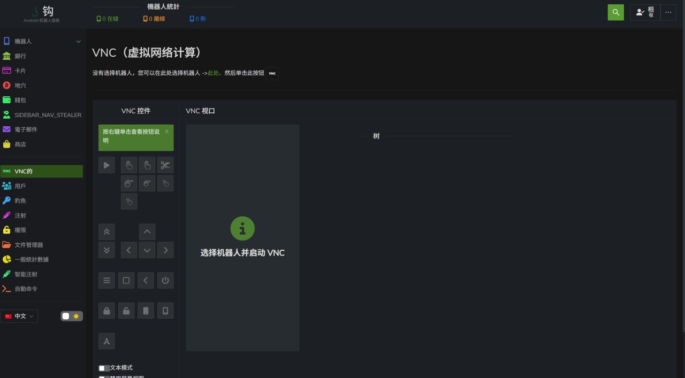
Task: Open the three-dots menu in top bar
Action: click(668, 12)
